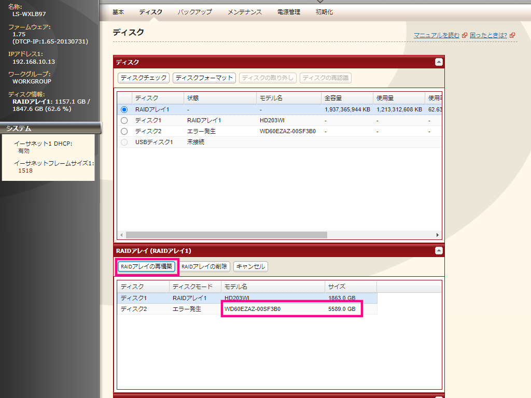The width and height of the screenshot is (531, 398).
Task: Select the RAIDアレイ1 radio button
Action: coord(124,110)
